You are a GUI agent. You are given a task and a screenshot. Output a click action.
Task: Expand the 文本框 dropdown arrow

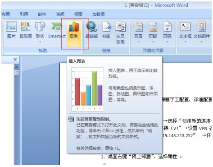pyautogui.click(x=186, y=42)
